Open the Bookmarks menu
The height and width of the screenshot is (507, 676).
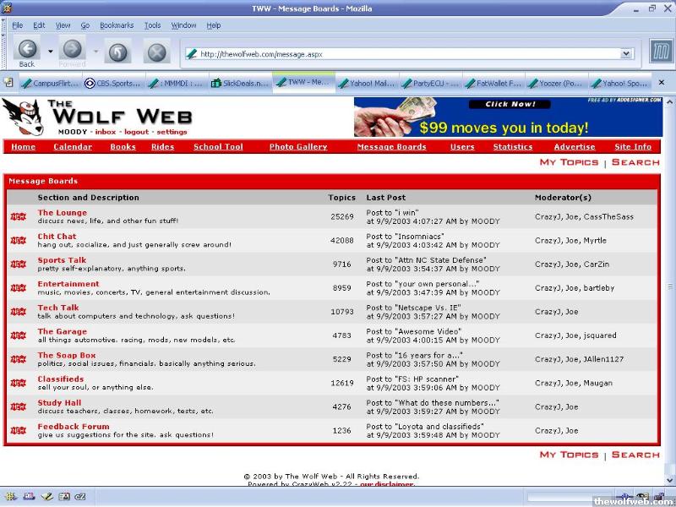(117, 25)
